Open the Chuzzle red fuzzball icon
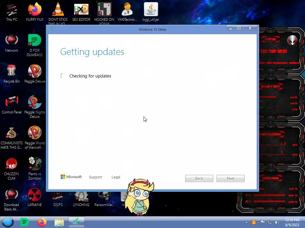 pos(12,169)
